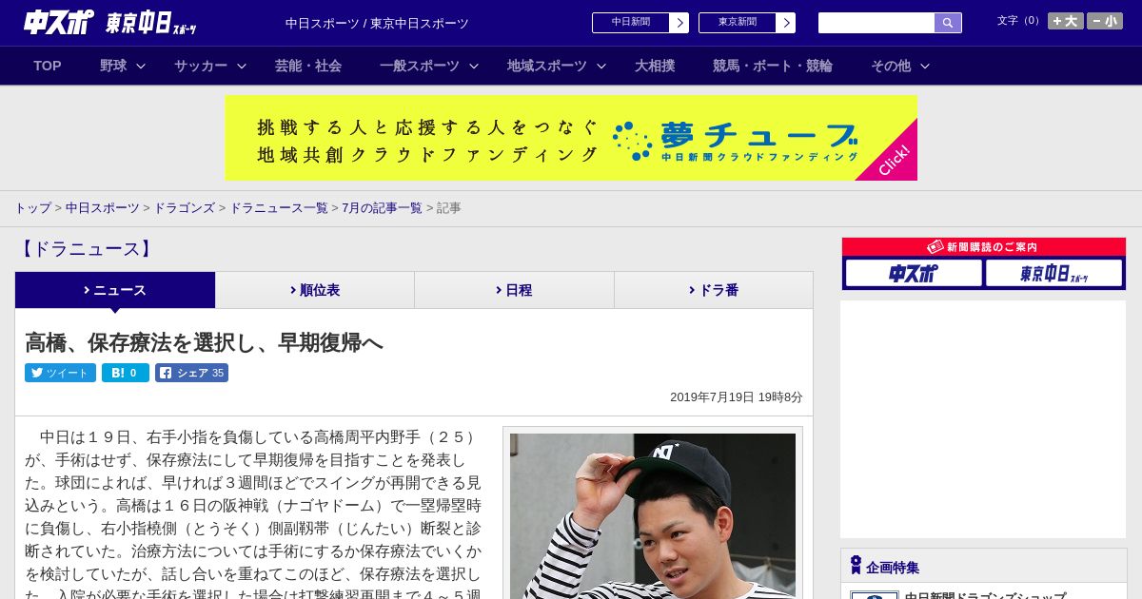
Task: Open the 野球 navigation menu
Action: pyautogui.click(x=113, y=66)
